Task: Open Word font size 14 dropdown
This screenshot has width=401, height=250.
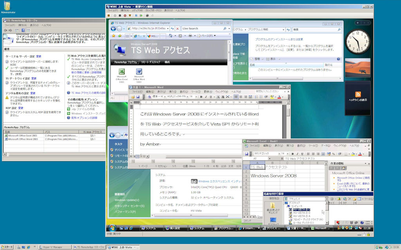Action: coord(196,97)
